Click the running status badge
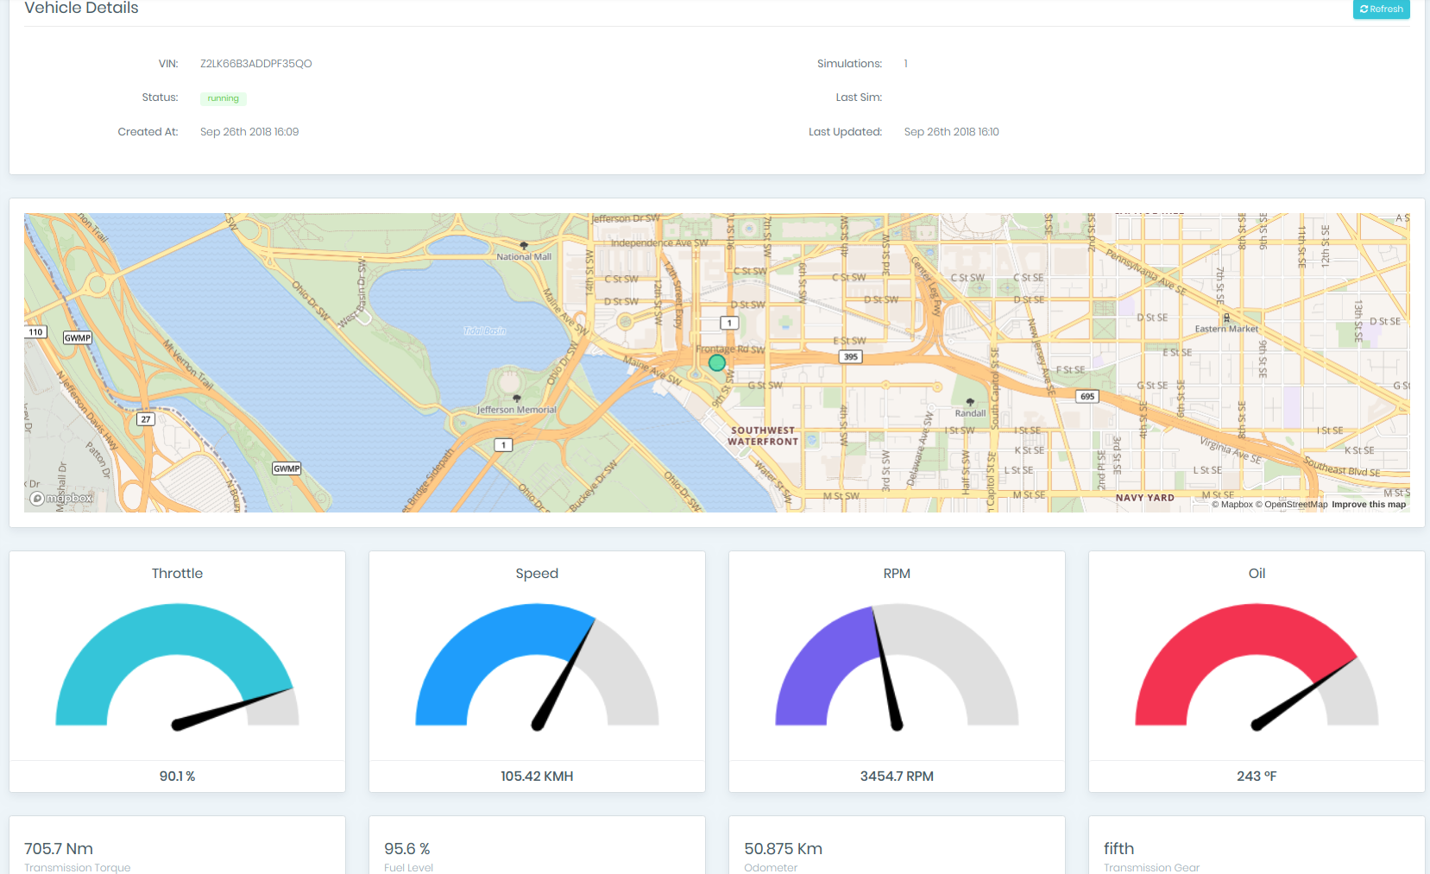Viewport: 1430px width, 874px height. 223,98
